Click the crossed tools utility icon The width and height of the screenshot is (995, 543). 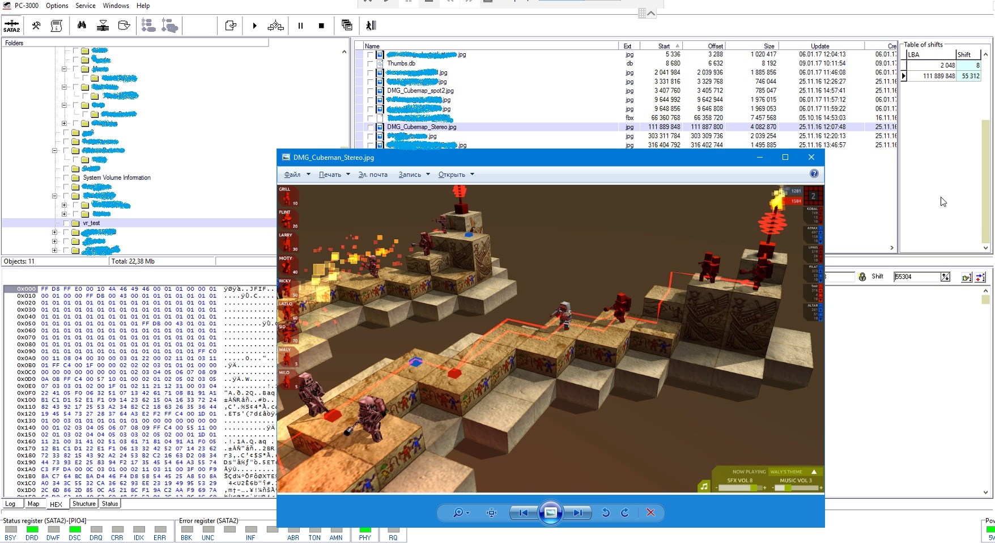pos(36,26)
